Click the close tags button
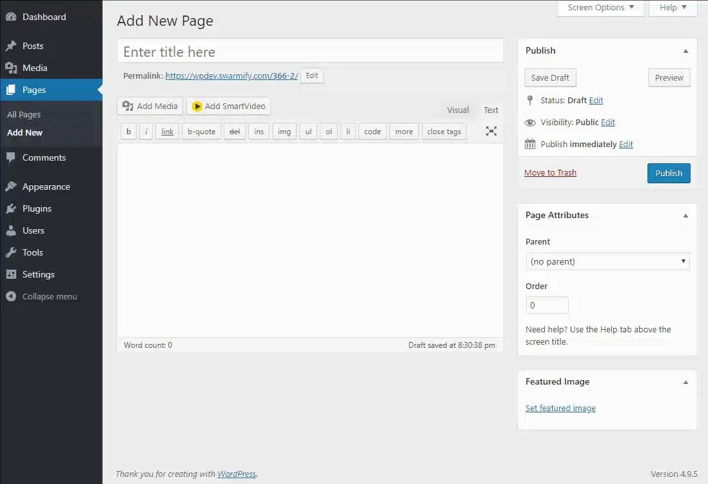Viewport: 708px width, 484px height. coord(444,132)
